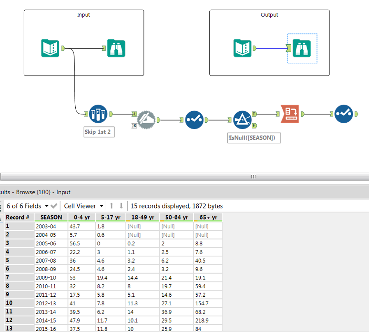Image resolution: width=369 pixels, height=332 pixels.
Task: Click the up arrow in results toolbar
Action: pyautogui.click(x=111, y=206)
